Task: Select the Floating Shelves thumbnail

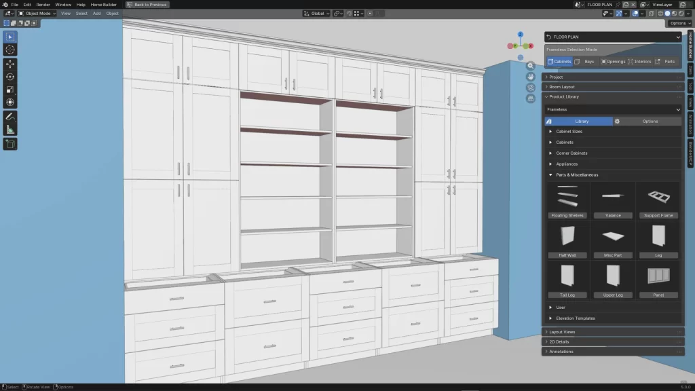Action: pyautogui.click(x=567, y=199)
